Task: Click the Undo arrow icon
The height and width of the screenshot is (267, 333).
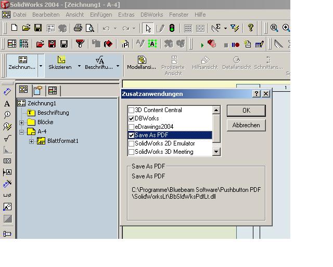Action: pos(106,28)
